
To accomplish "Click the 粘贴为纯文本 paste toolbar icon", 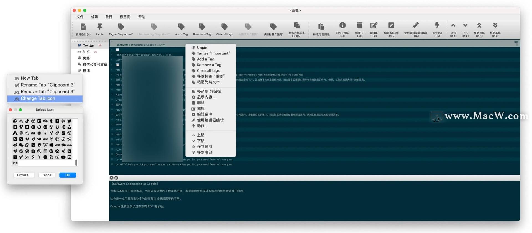I will (x=297, y=25).
